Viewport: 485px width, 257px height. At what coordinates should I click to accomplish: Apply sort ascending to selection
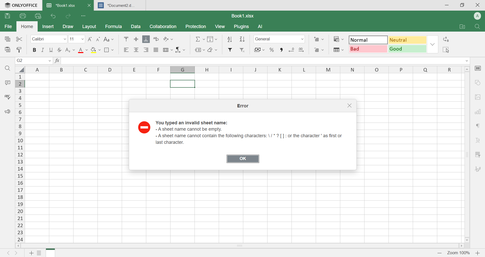229,39
